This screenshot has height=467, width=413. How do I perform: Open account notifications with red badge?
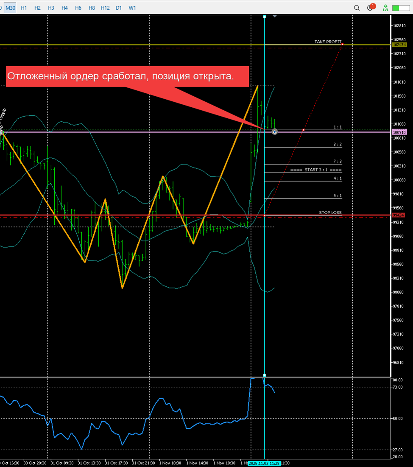[x=371, y=8]
